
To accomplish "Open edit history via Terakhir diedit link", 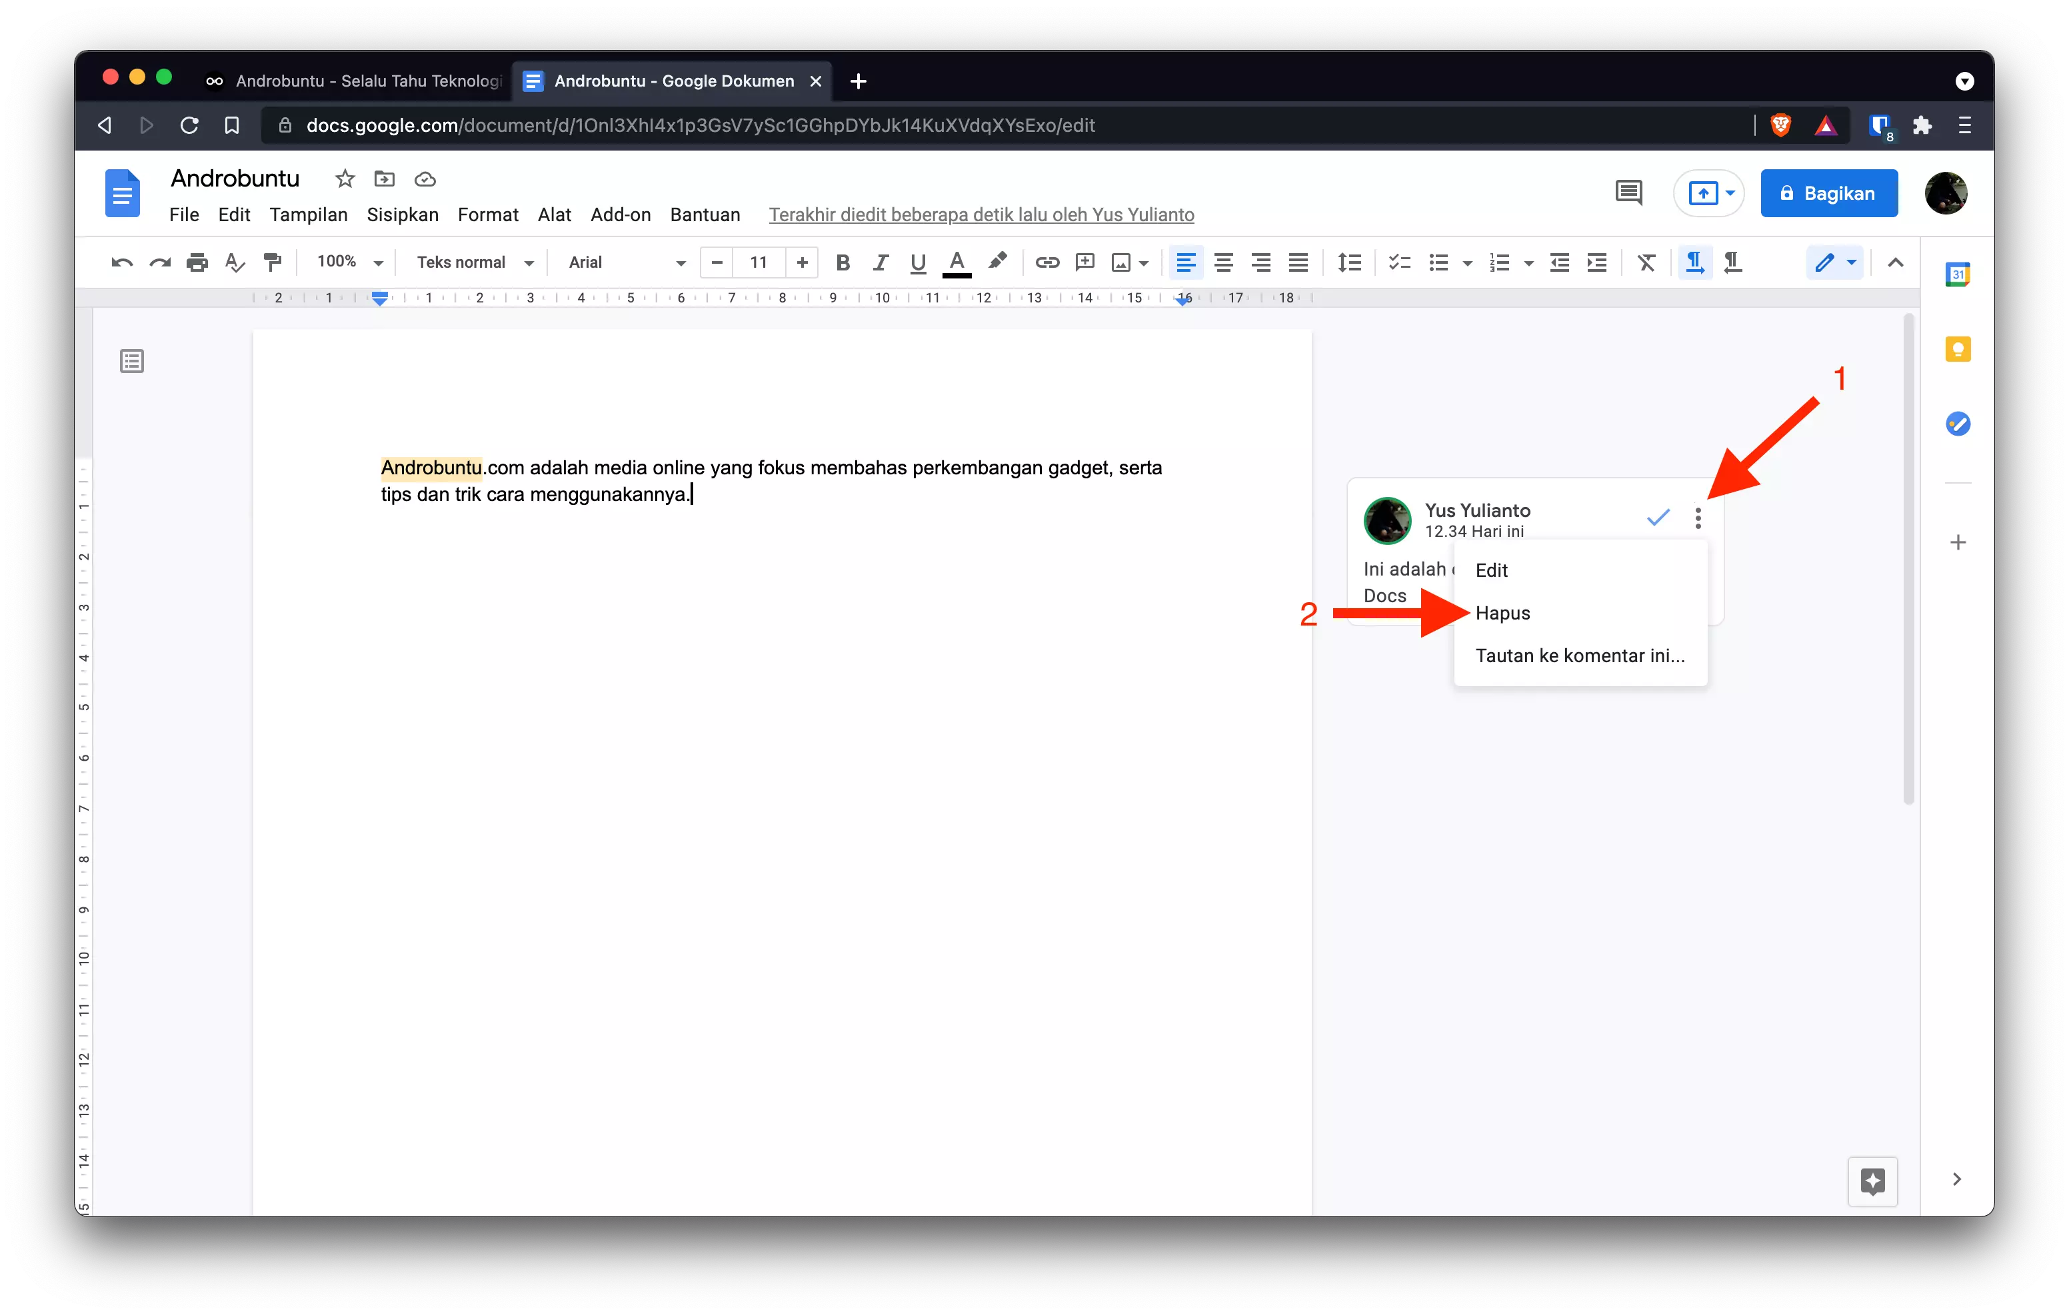I will pos(981,215).
